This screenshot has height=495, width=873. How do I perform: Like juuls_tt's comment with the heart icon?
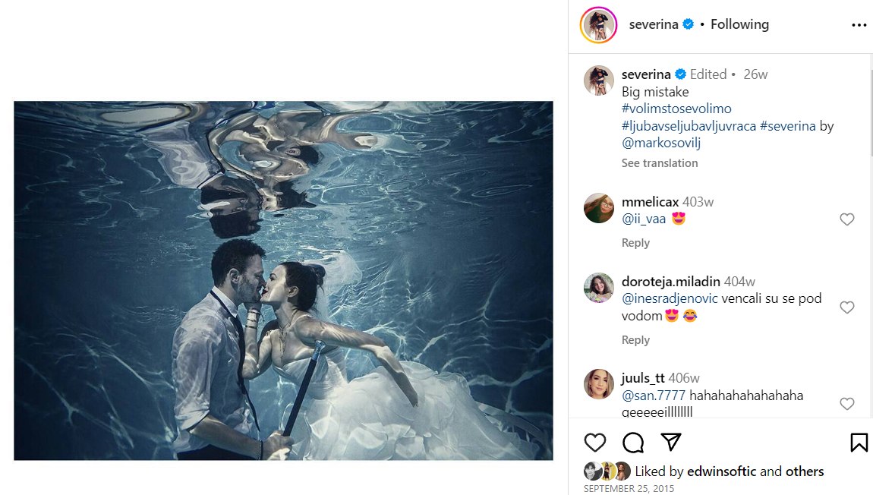[847, 403]
